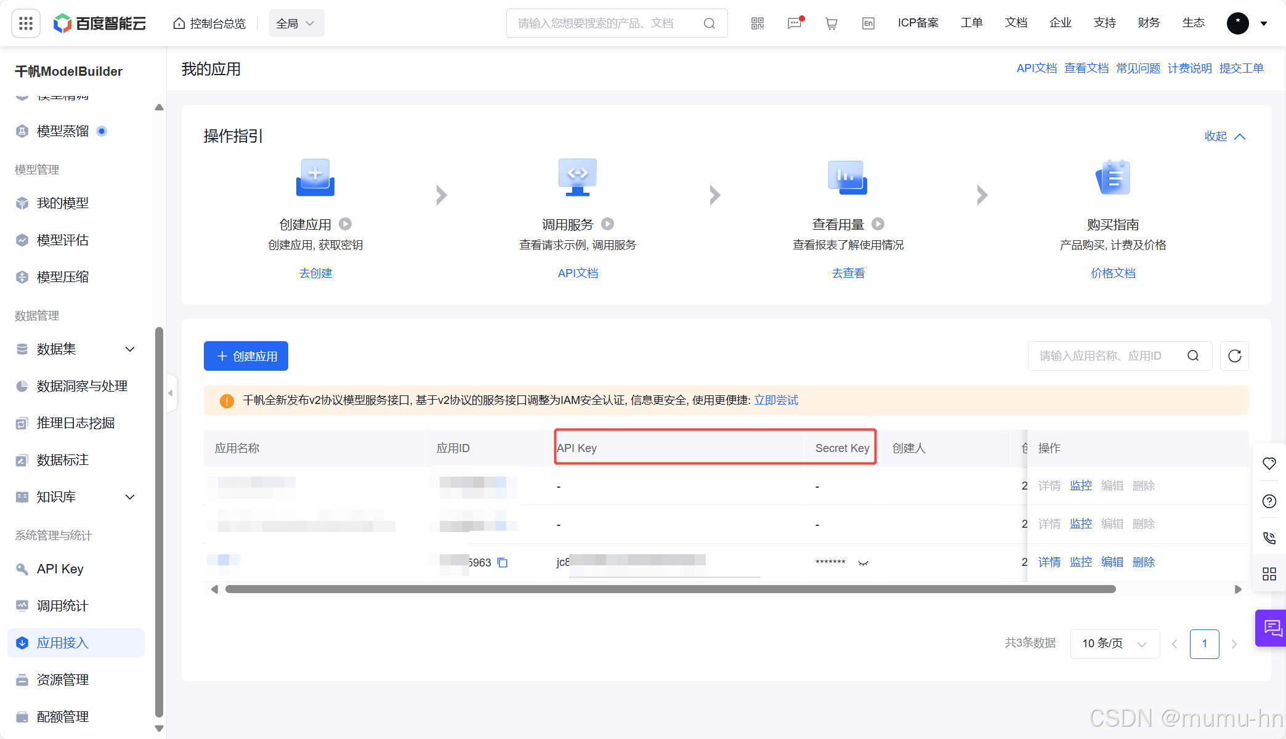Open the messages notification icon
The width and height of the screenshot is (1286, 739).
click(795, 23)
